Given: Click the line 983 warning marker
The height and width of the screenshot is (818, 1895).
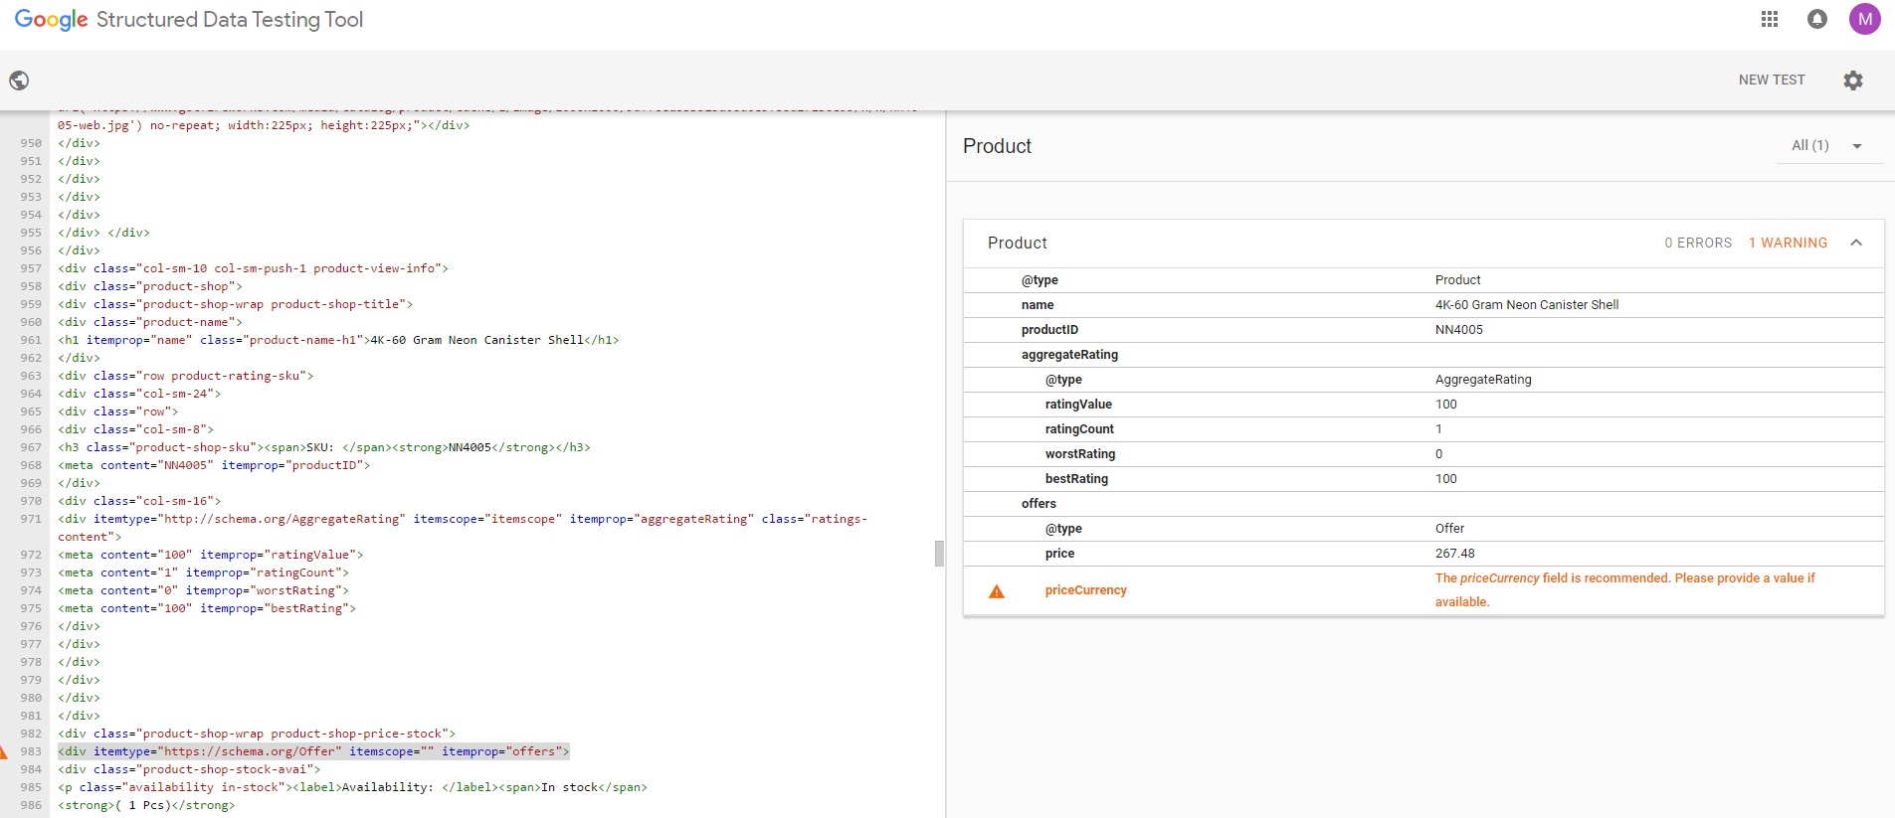Looking at the screenshot, I should [4, 752].
